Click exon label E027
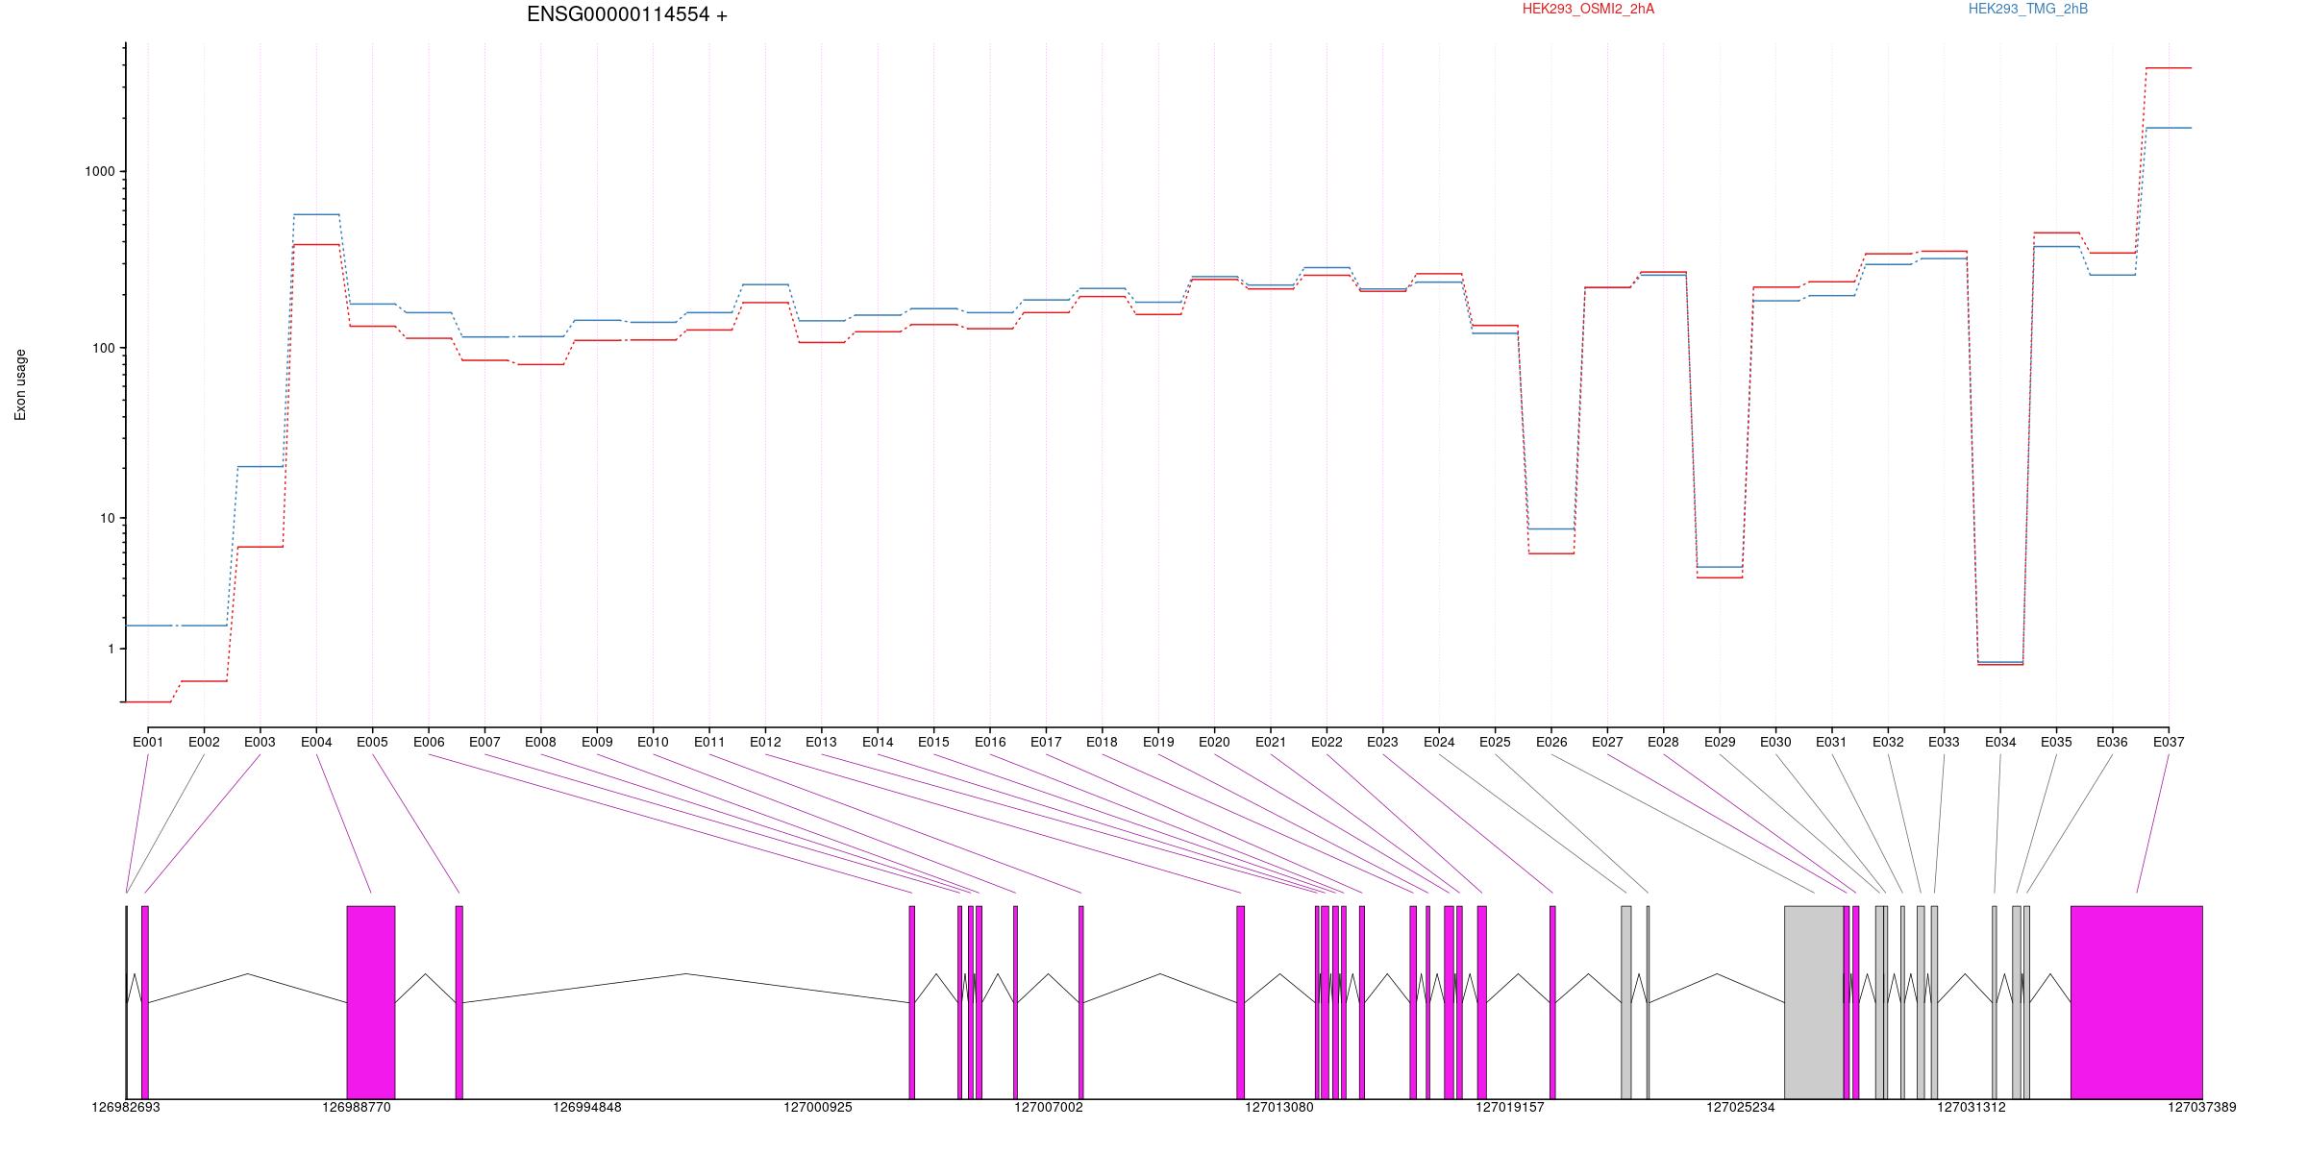 tap(1607, 742)
